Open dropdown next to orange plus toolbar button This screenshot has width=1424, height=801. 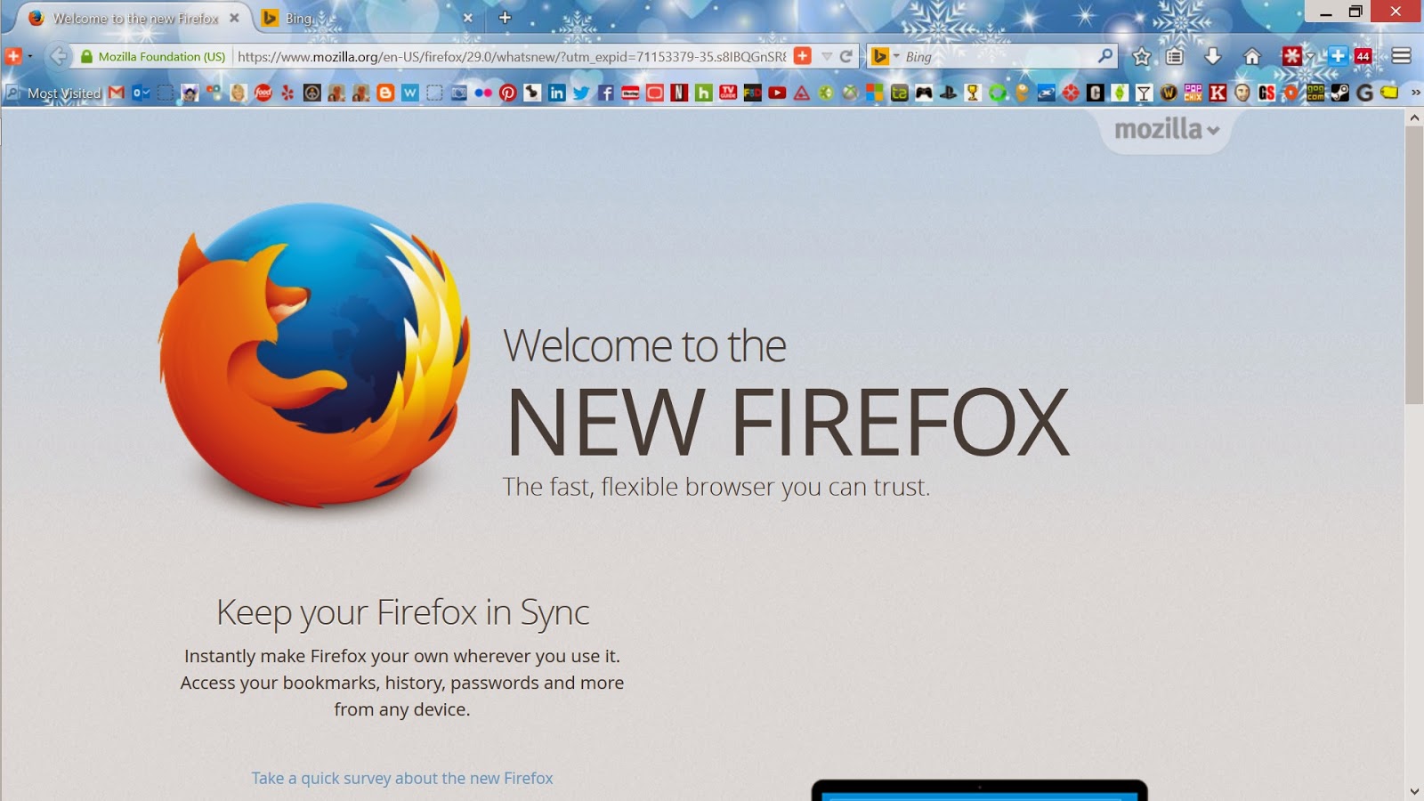click(30, 56)
